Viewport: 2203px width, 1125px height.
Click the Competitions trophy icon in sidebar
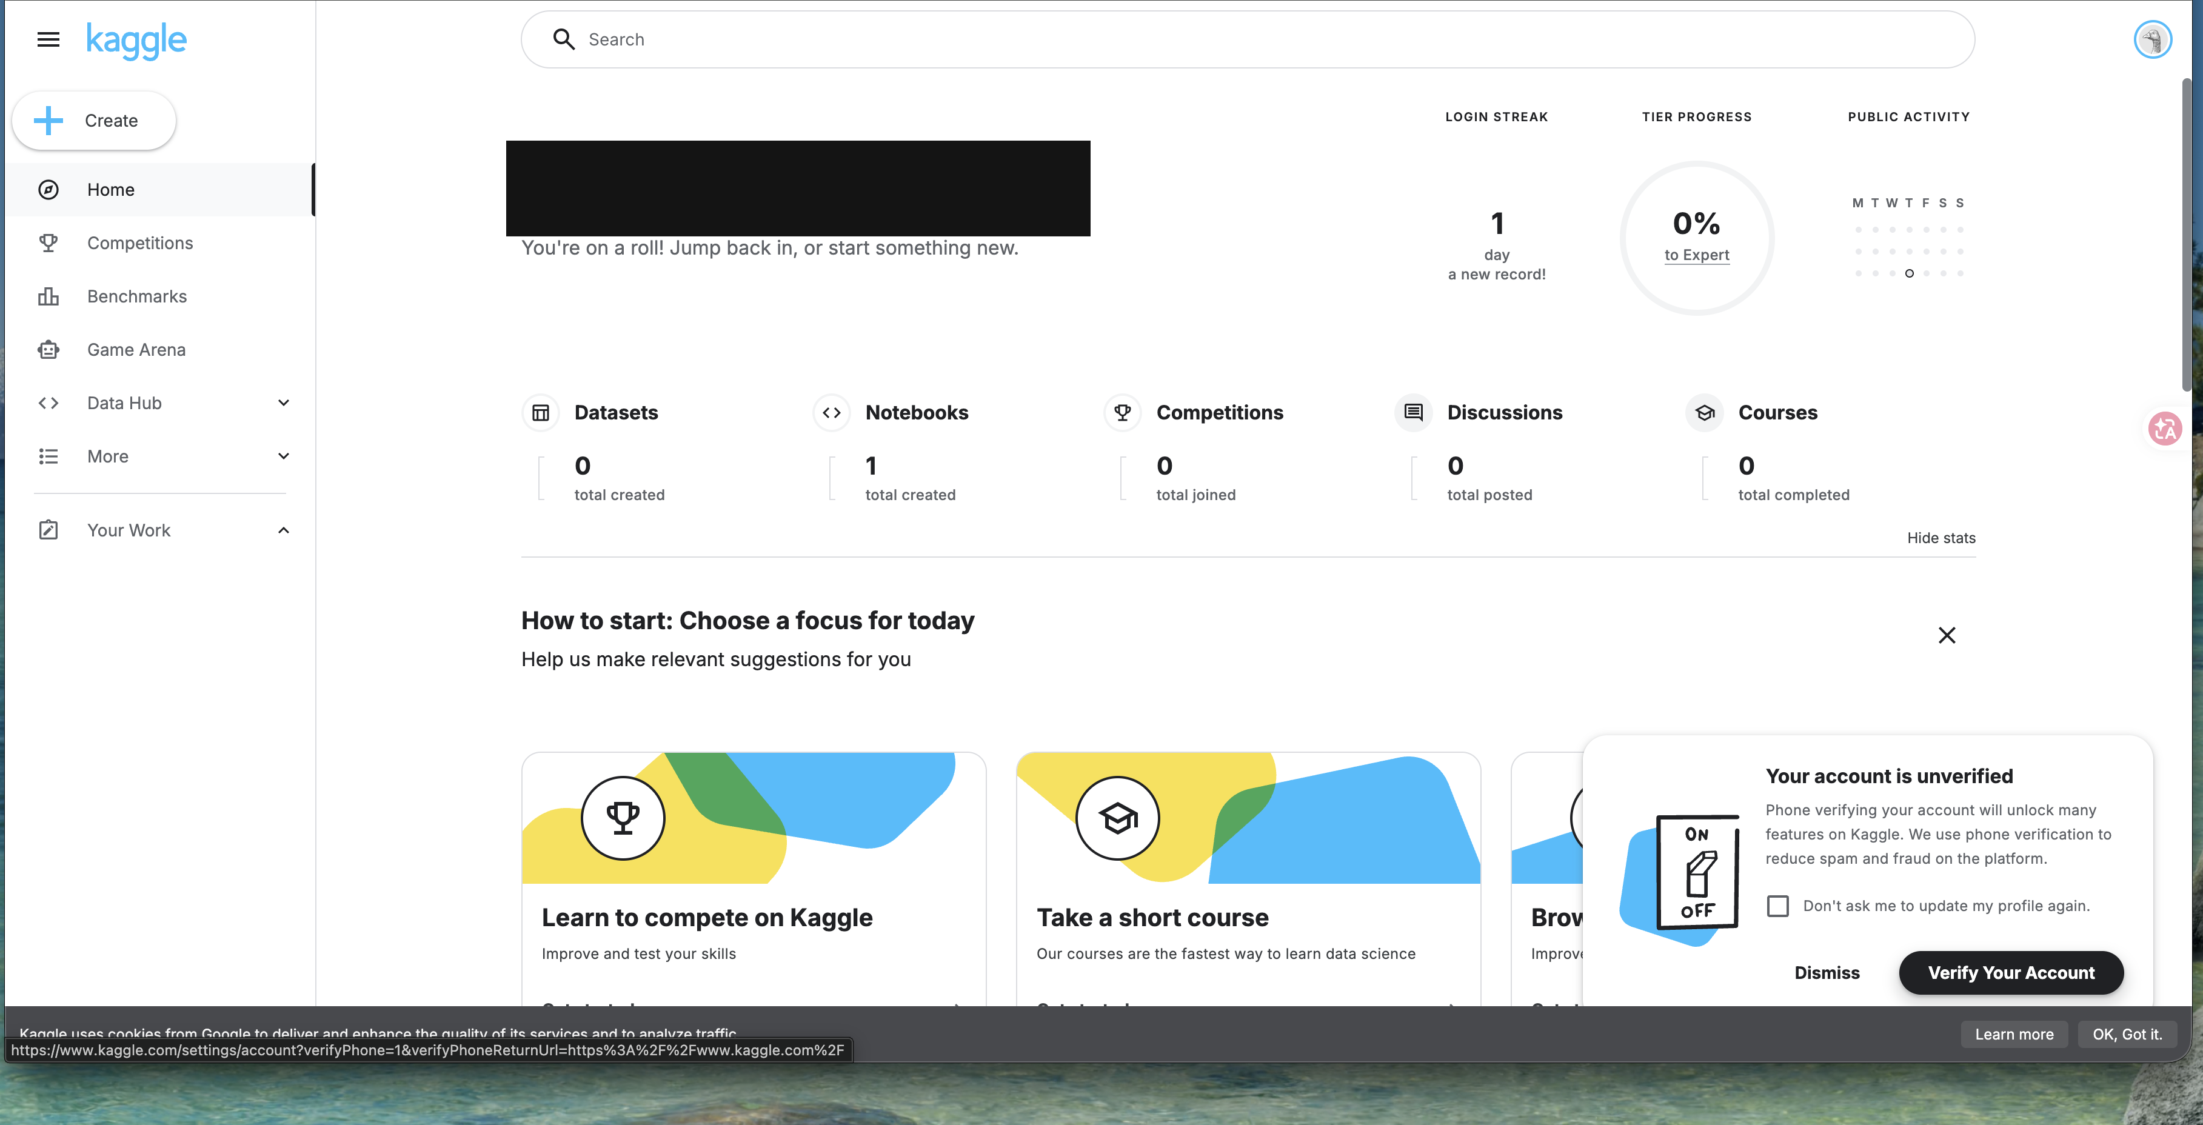click(x=48, y=243)
